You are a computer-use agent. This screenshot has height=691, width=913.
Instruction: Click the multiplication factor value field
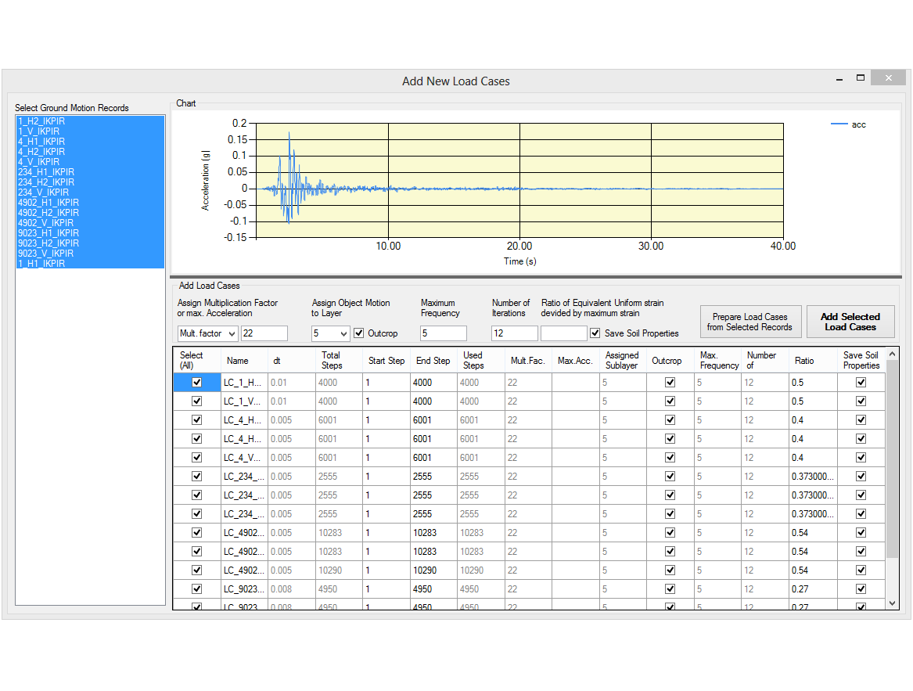click(264, 333)
